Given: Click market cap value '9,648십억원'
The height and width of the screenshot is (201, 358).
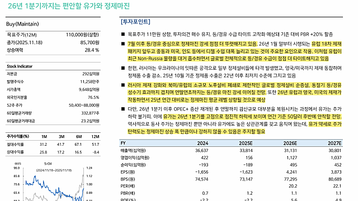Looking at the screenshot, I should tap(89, 89).
